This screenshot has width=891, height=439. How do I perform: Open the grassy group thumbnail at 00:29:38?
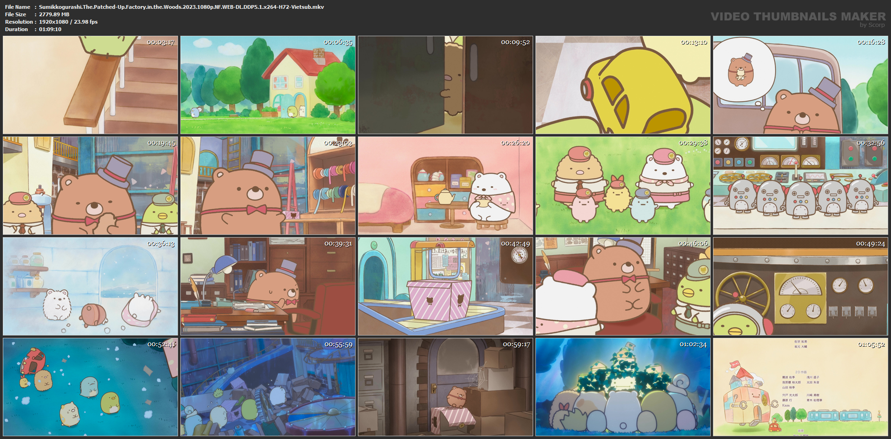623,186
